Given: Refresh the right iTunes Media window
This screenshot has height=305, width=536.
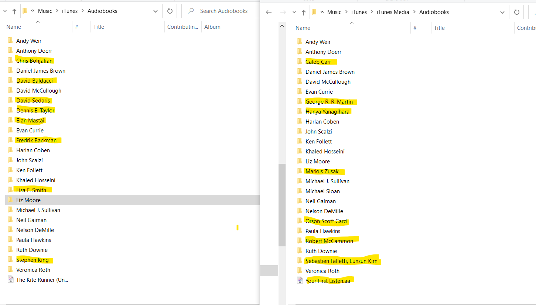Looking at the screenshot, I should pos(517,12).
